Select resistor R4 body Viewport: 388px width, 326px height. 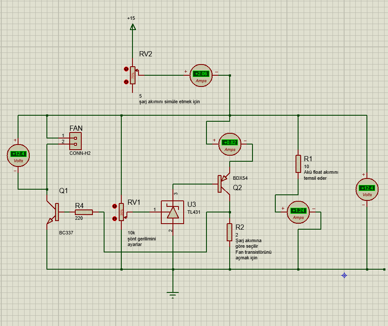pos(84,212)
